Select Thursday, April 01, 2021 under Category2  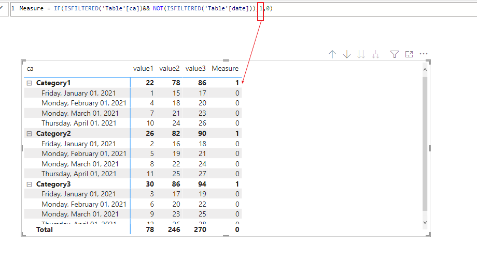[79, 174]
